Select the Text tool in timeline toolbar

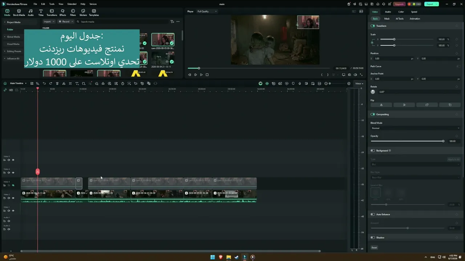[x=77, y=83]
